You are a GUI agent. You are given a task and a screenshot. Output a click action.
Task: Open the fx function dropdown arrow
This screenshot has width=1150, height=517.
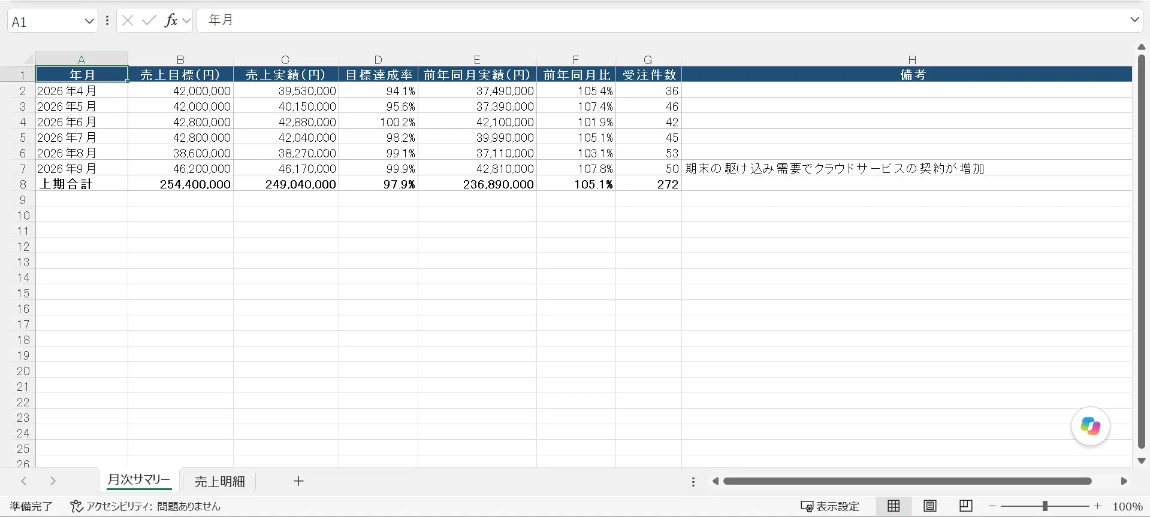(x=186, y=20)
